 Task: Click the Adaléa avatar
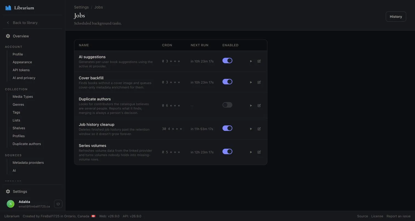[10, 204]
